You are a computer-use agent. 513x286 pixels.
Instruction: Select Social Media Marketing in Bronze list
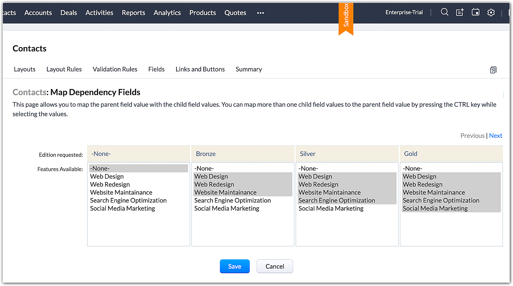click(x=227, y=208)
